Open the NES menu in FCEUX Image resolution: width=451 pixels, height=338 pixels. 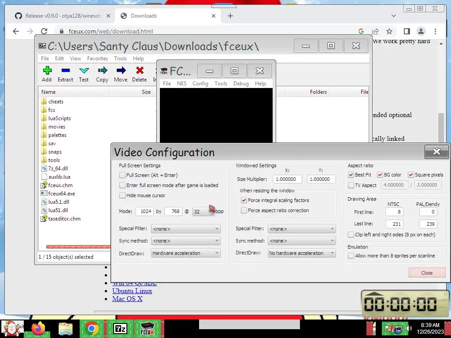(181, 83)
